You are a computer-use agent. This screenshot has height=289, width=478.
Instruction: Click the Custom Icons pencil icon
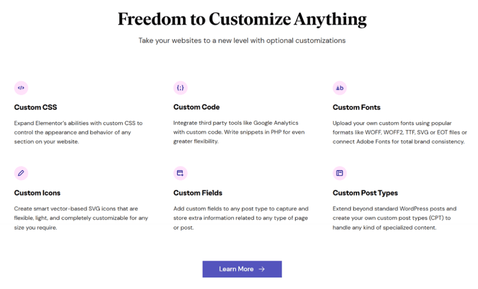(x=21, y=173)
